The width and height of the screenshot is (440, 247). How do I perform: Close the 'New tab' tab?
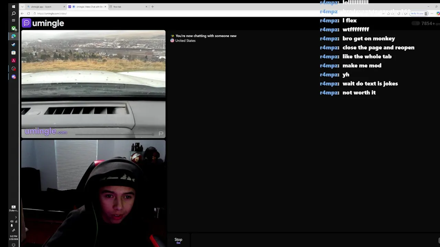[146, 7]
